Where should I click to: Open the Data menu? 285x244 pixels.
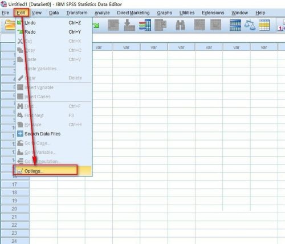[x=54, y=13]
